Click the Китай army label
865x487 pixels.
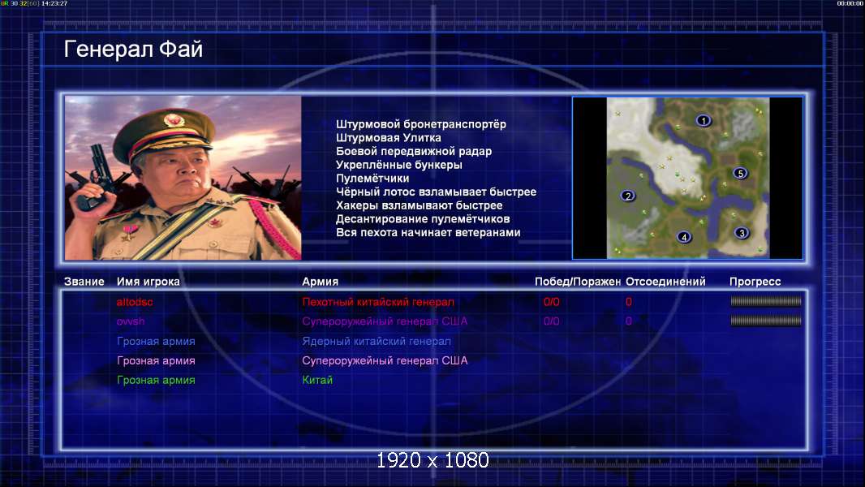coord(317,380)
